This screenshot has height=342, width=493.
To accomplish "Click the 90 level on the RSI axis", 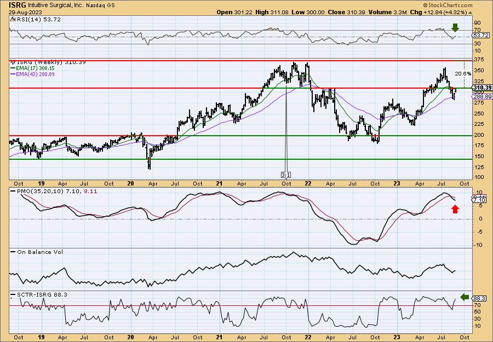I will click(477, 23).
